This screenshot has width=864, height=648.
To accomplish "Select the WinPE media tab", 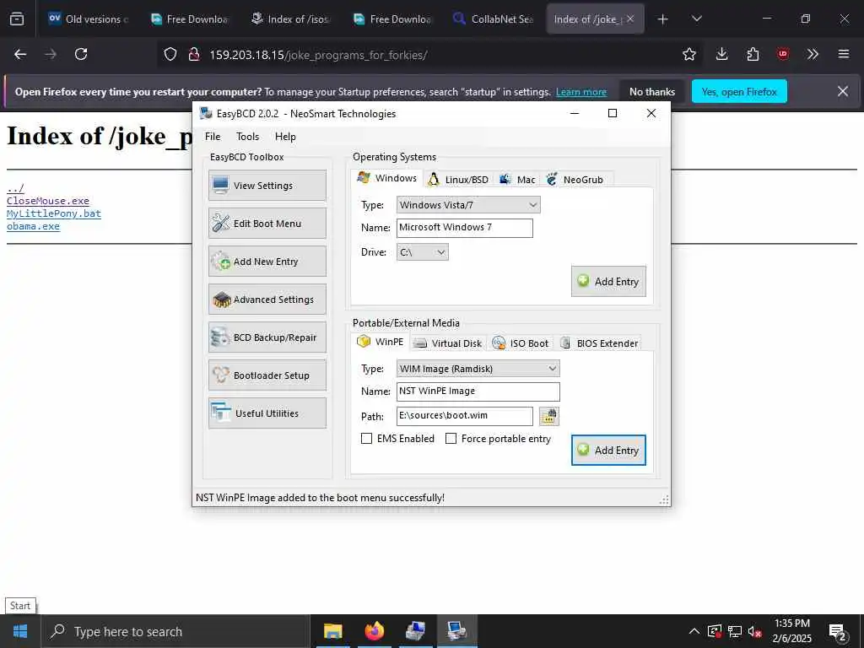I will tap(381, 342).
